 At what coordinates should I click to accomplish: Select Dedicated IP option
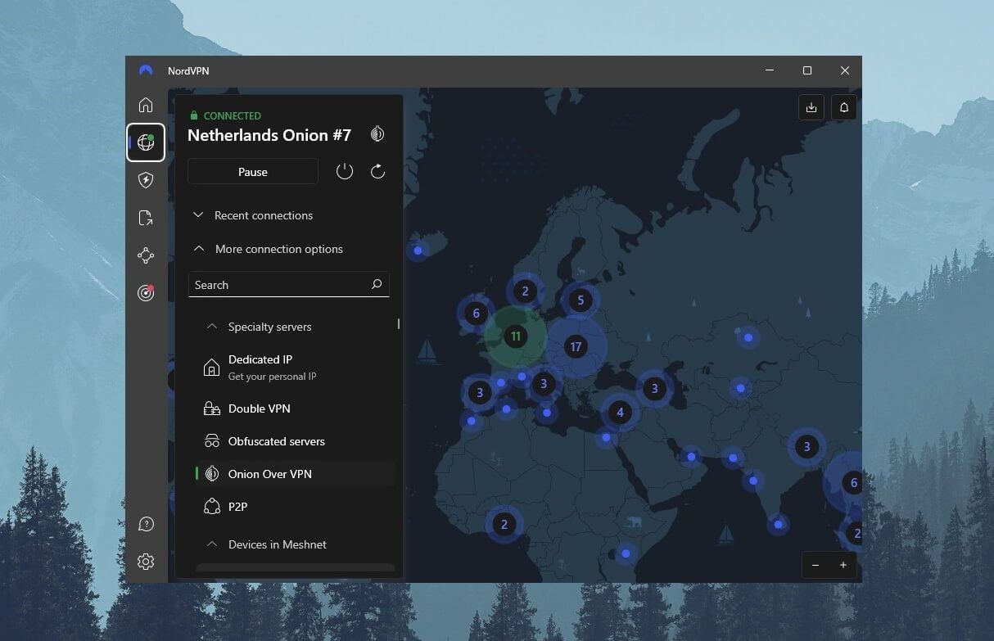[295, 367]
